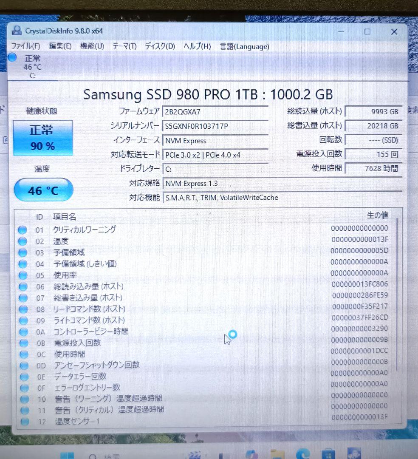
Task: Click total host writes value 20218 GB
Action: pos(373,126)
